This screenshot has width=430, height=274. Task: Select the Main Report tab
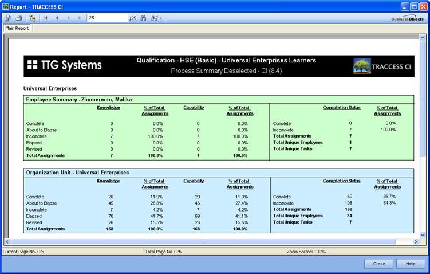point(17,28)
